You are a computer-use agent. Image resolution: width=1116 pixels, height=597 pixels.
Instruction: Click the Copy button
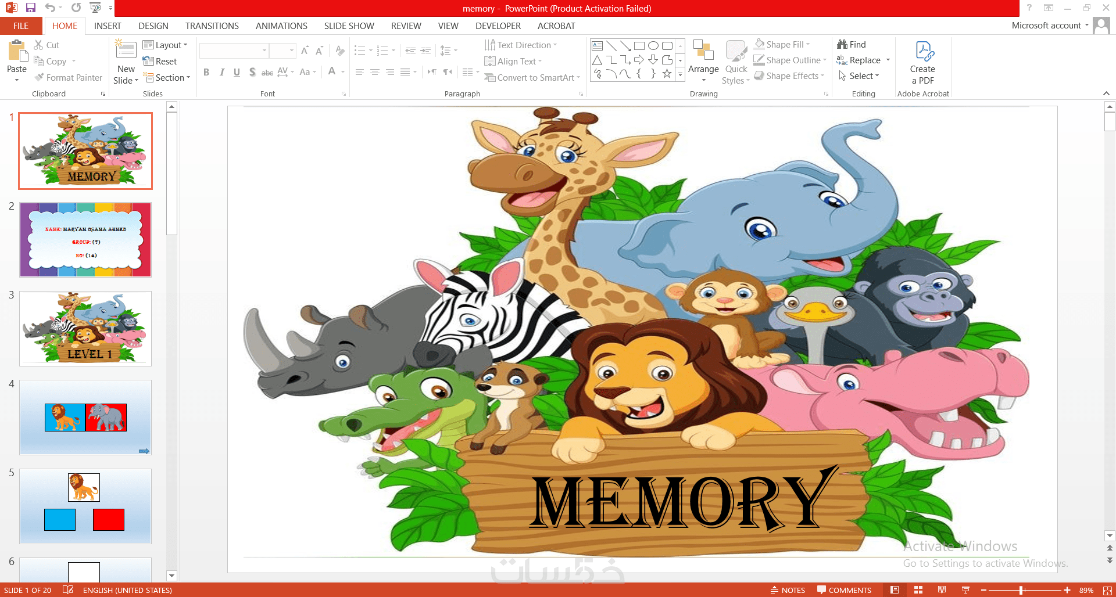50,62
